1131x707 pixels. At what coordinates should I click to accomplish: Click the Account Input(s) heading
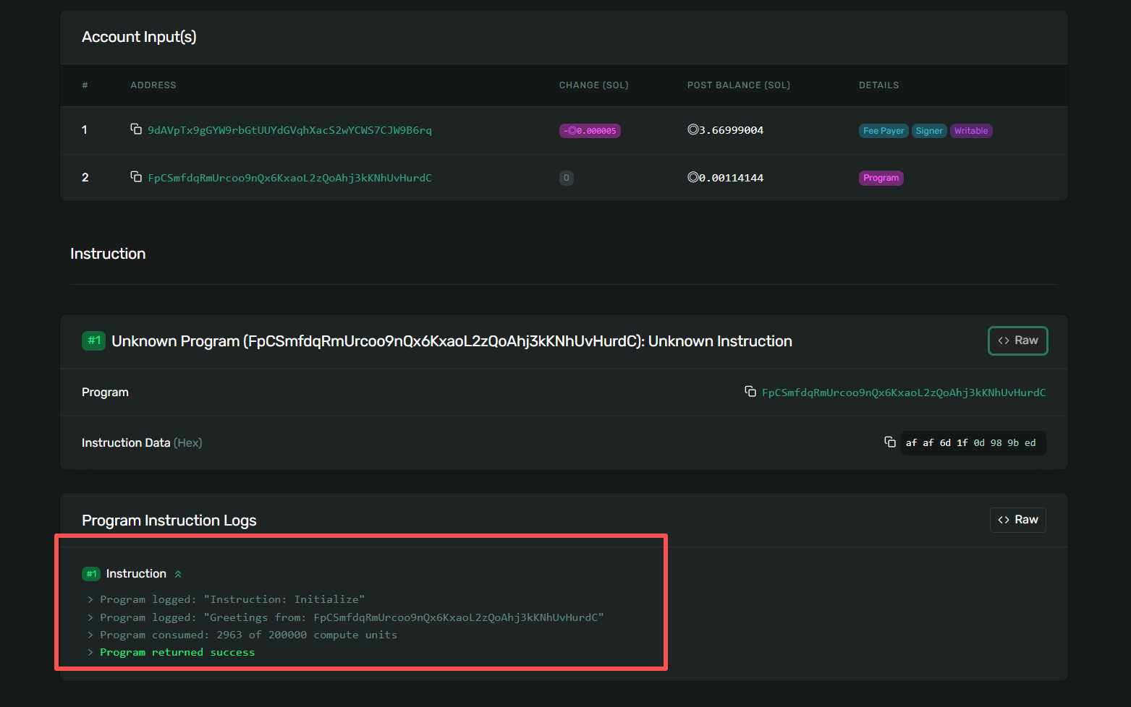pos(139,37)
